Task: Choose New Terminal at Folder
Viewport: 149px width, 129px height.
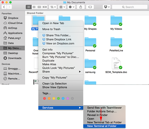Action: pos(104,126)
